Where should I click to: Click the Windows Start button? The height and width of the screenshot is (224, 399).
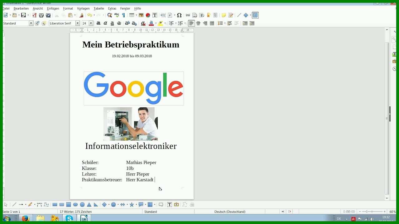pyautogui.click(x=7, y=218)
